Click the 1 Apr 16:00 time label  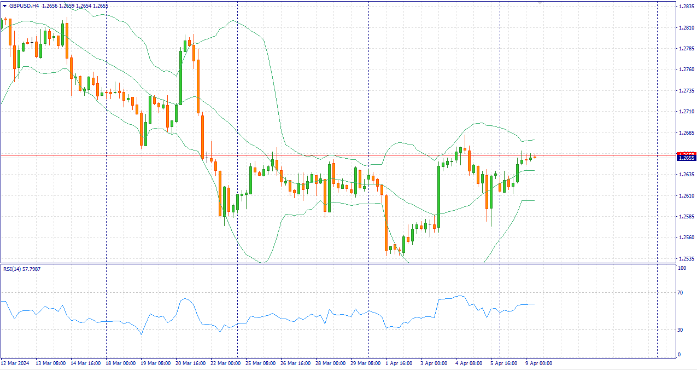click(x=400, y=363)
